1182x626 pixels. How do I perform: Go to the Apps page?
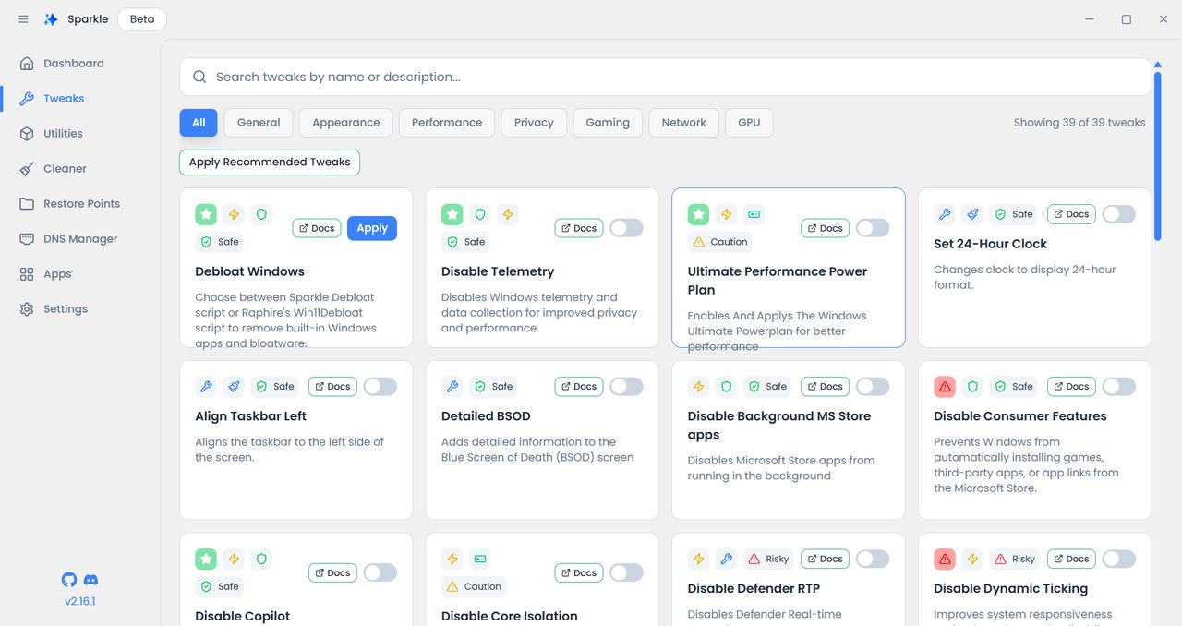pyautogui.click(x=57, y=274)
